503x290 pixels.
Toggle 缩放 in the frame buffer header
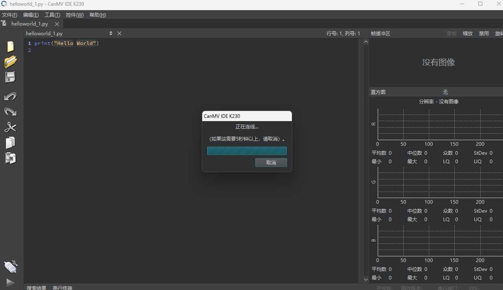point(467,34)
